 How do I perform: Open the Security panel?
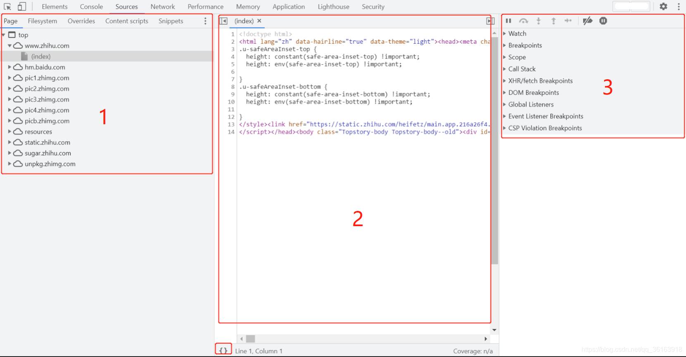[373, 7]
